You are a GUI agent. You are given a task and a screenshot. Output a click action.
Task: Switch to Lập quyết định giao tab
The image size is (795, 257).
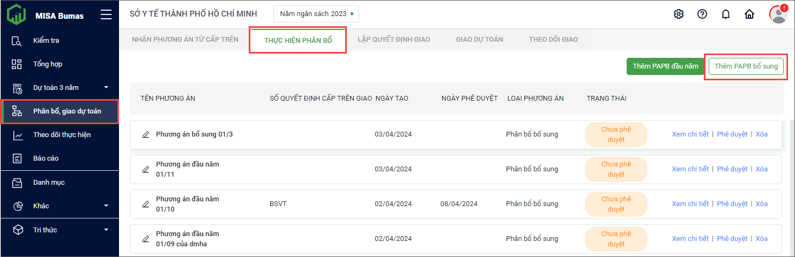click(x=393, y=40)
